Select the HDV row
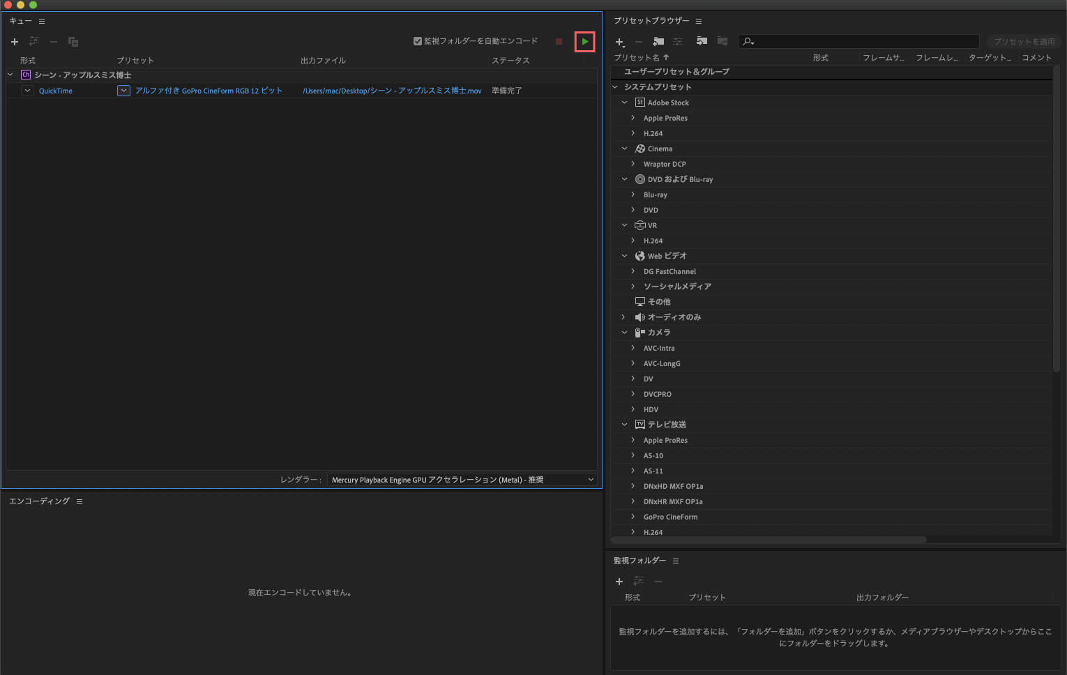 click(831, 409)
